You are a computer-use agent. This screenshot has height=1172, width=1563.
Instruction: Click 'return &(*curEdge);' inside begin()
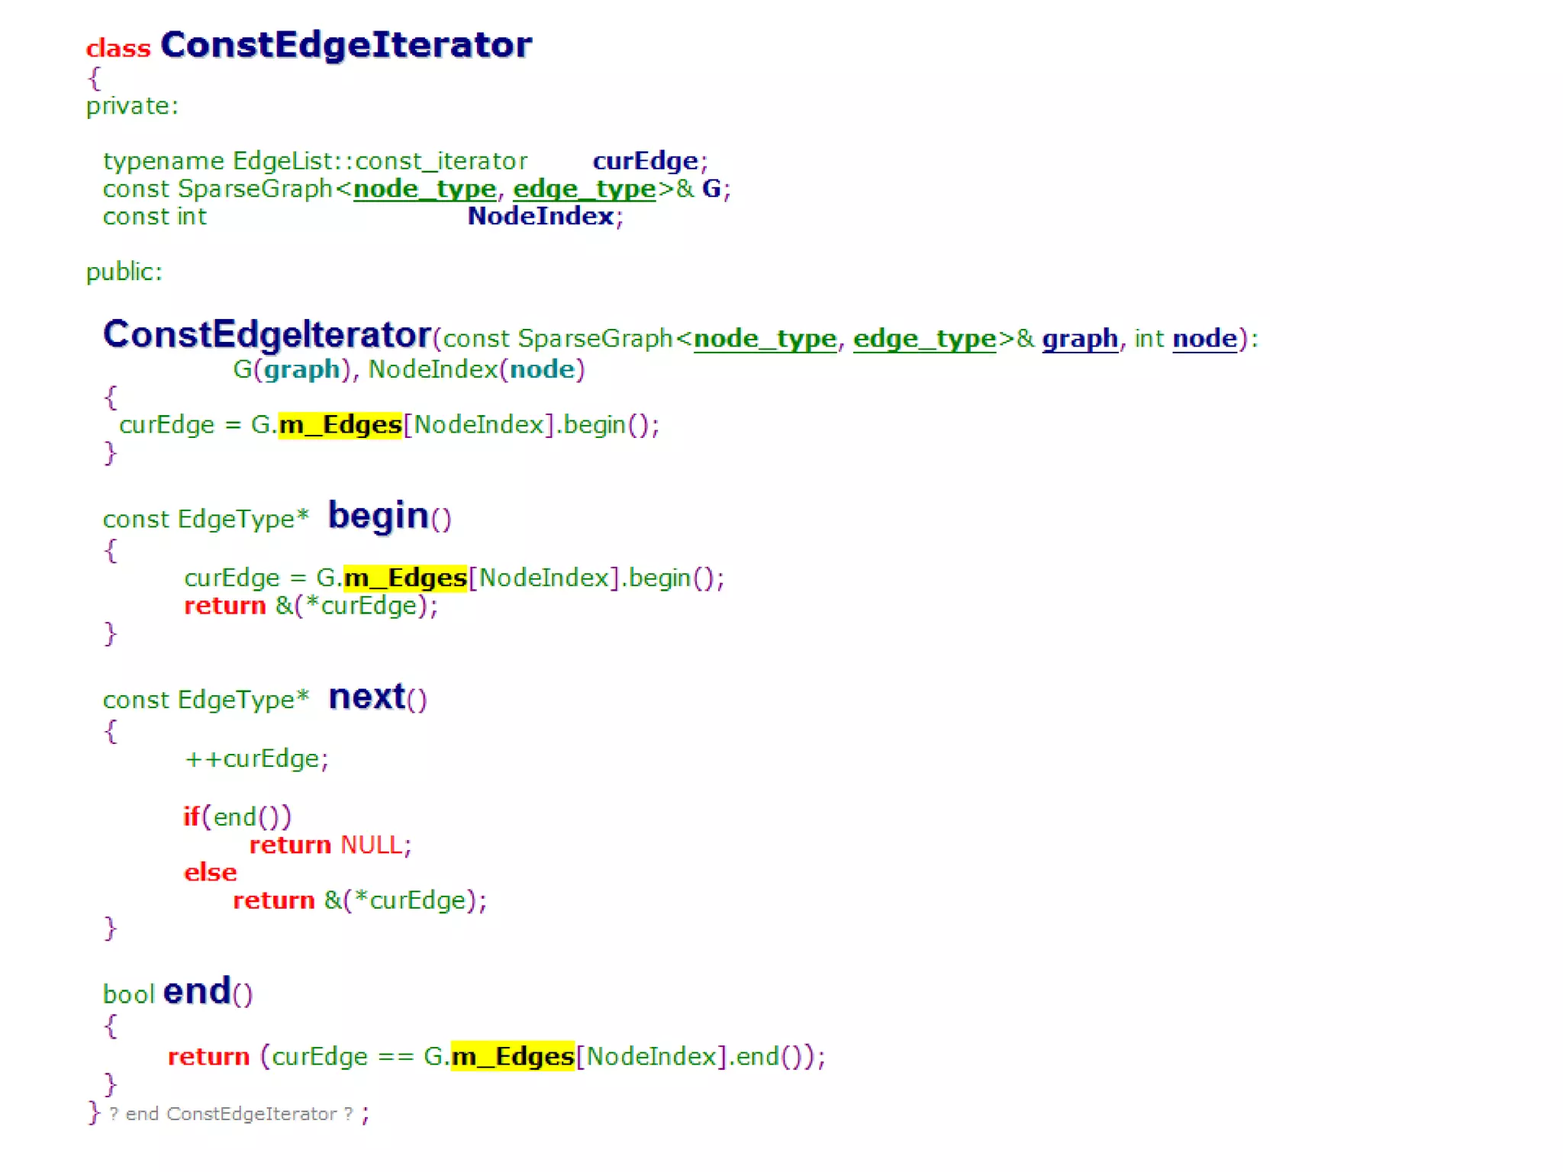[x=311, y=606]
